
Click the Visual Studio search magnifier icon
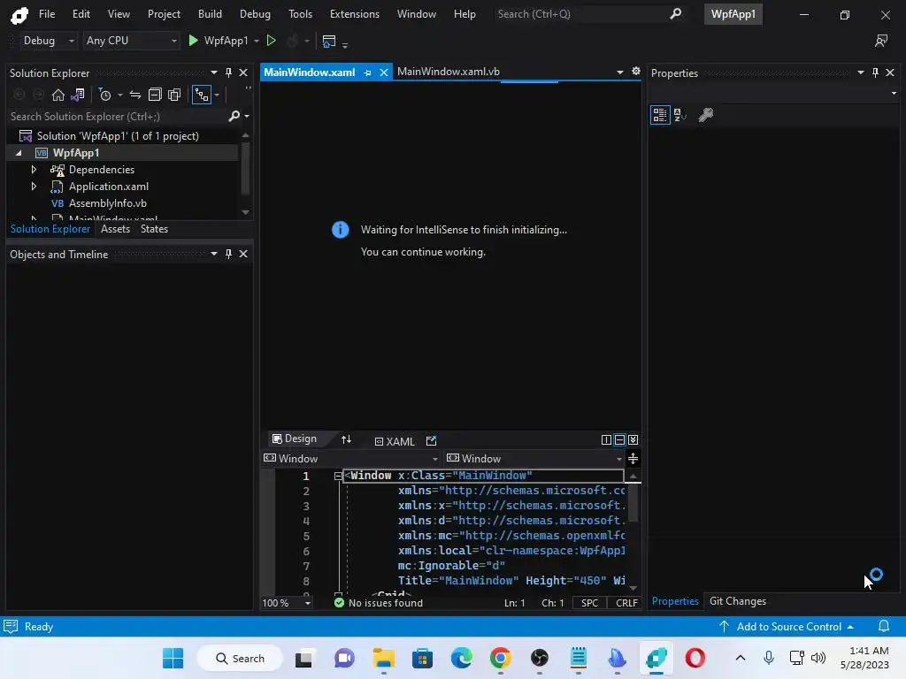point(675,14)
